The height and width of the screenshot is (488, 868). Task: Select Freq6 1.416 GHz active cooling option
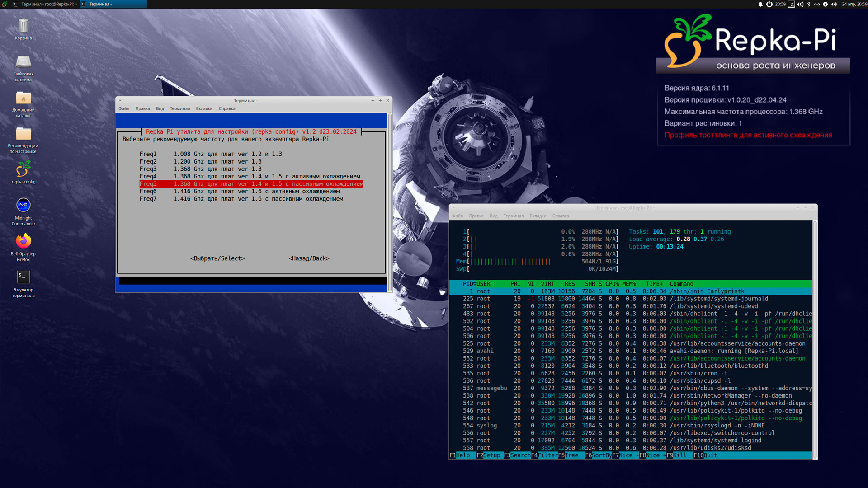pyautogui.click(x=240, y=191)
